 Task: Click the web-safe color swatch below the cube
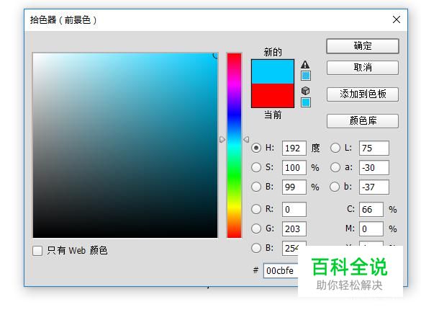[x=306, y=102]
